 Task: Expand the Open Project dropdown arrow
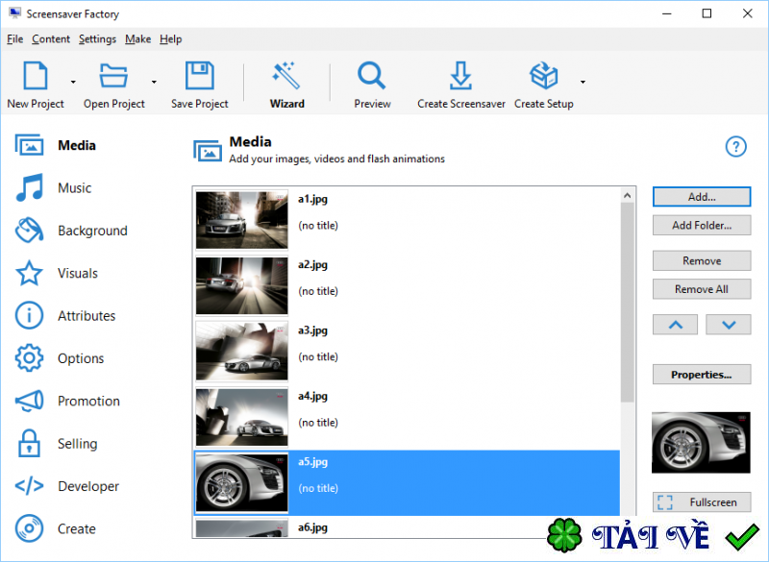154,83
